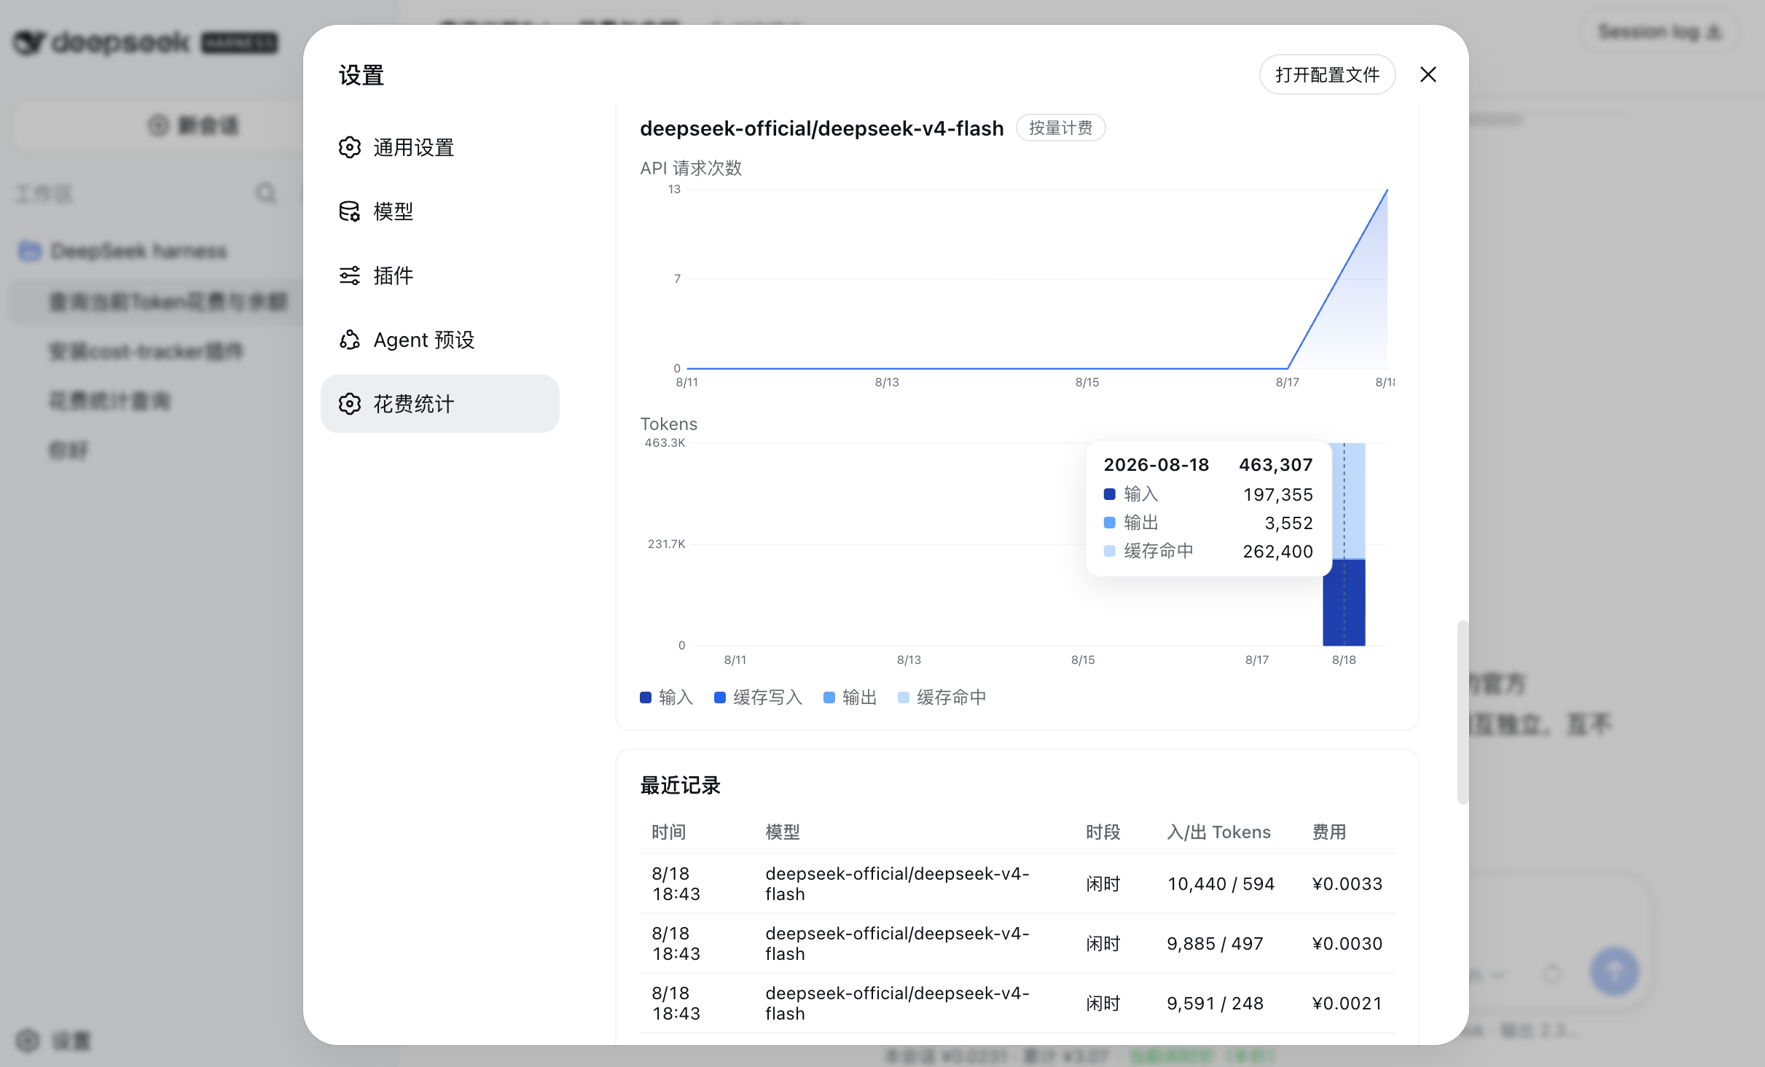Screen dimensions: 1765x1067
Task: Click the settings dialog vertical scrollbar
Action: click(x=1462, y=712)
